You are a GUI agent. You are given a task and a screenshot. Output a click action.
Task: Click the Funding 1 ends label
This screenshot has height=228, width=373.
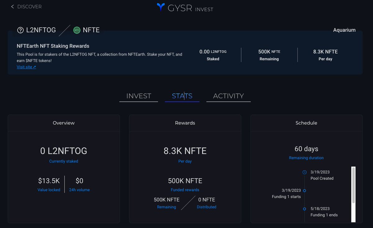pyautogui.click(x=324, y=215)
